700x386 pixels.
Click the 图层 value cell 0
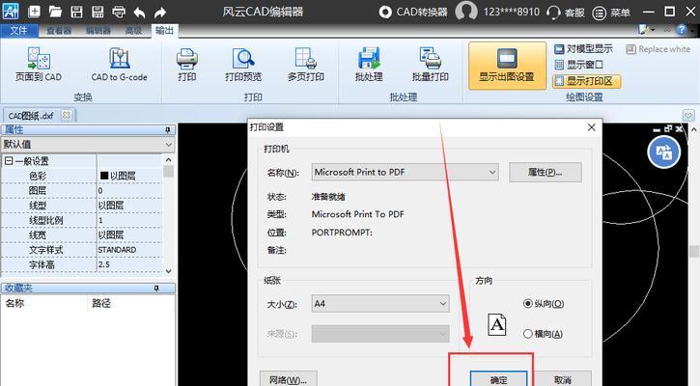click(129, 190)
